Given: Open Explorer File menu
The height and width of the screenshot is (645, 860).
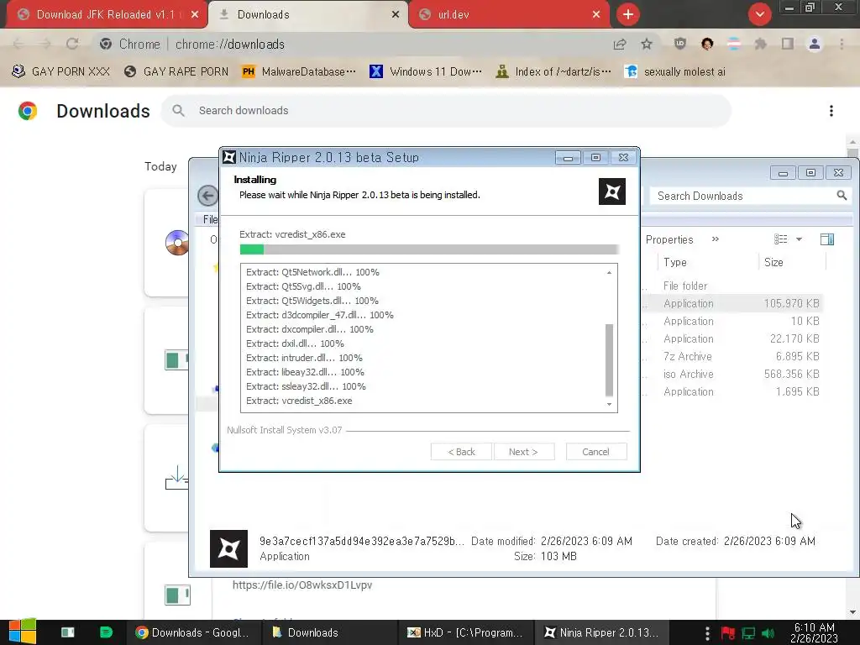Looking at the screenshot, I should pyautogui.click(x=209, y=219).
